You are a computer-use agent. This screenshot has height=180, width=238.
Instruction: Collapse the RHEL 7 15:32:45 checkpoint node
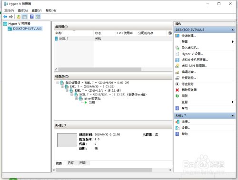pyautogui.click(x=67, y=91)
